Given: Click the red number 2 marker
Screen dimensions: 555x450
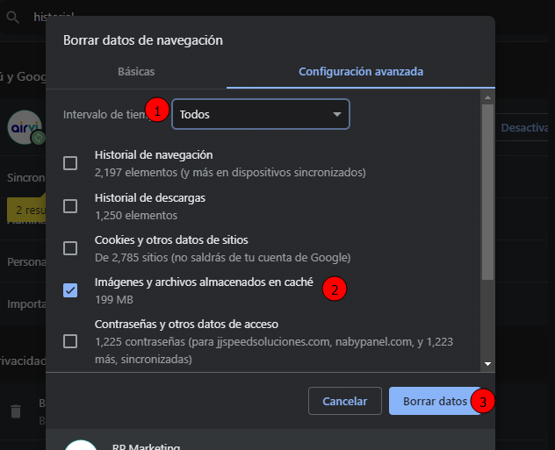Looking at the screenshot, I should [x=335, y=288].
